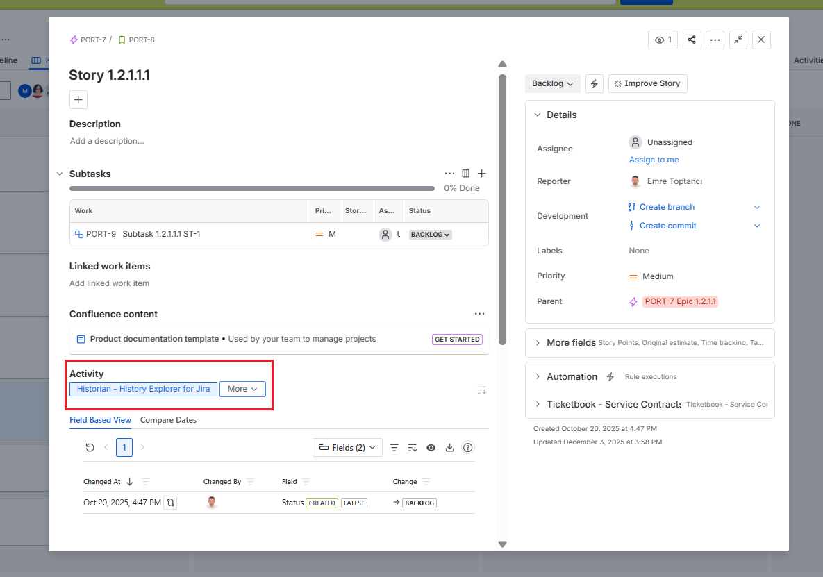Toggle column visibility with the eye icon
823x577 pixels.
(431, 447)
